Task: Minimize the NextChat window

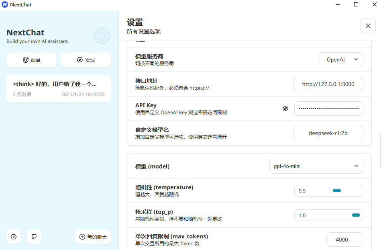Action: pos(338,4)
